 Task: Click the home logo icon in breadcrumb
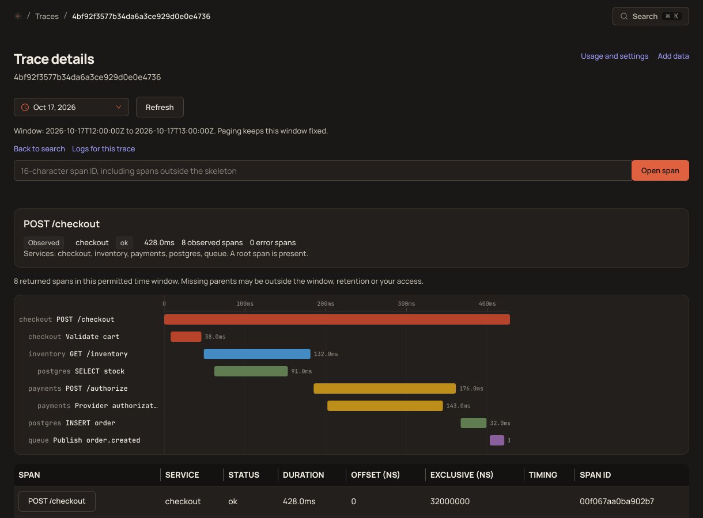17,16
